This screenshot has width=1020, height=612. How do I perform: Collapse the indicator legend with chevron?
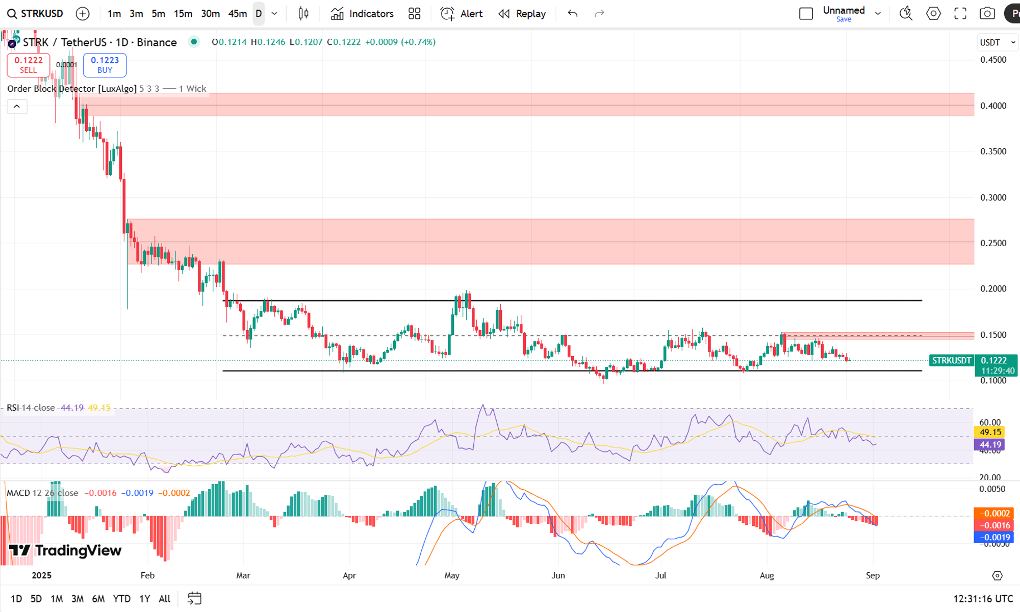17,107
